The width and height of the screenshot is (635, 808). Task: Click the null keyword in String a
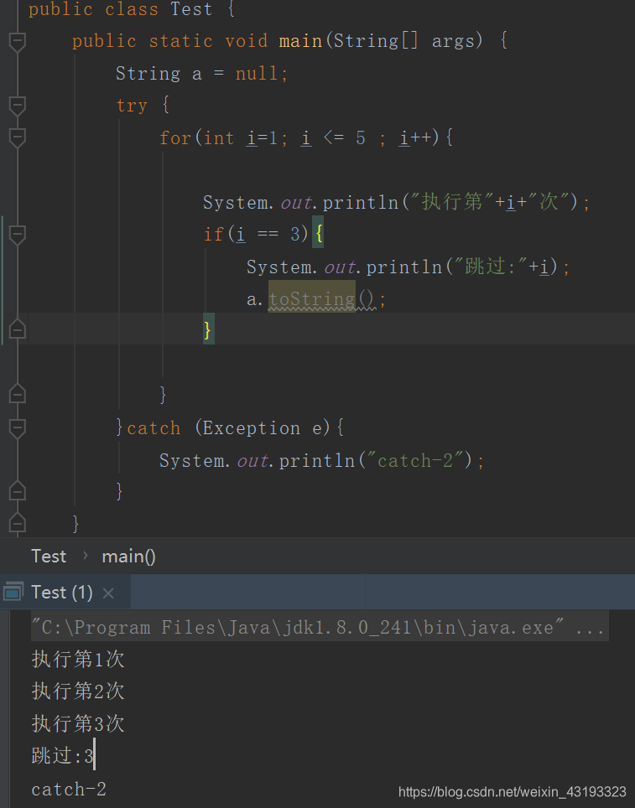257,74
